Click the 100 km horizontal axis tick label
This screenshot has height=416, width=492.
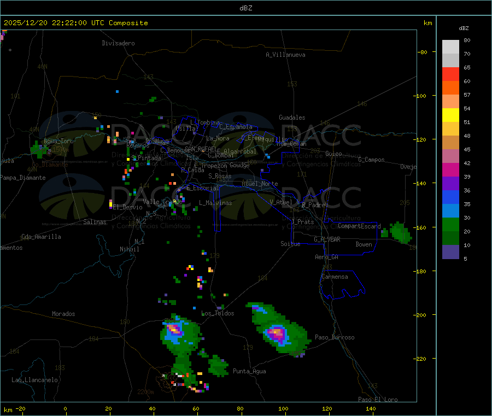click(283, 408)
